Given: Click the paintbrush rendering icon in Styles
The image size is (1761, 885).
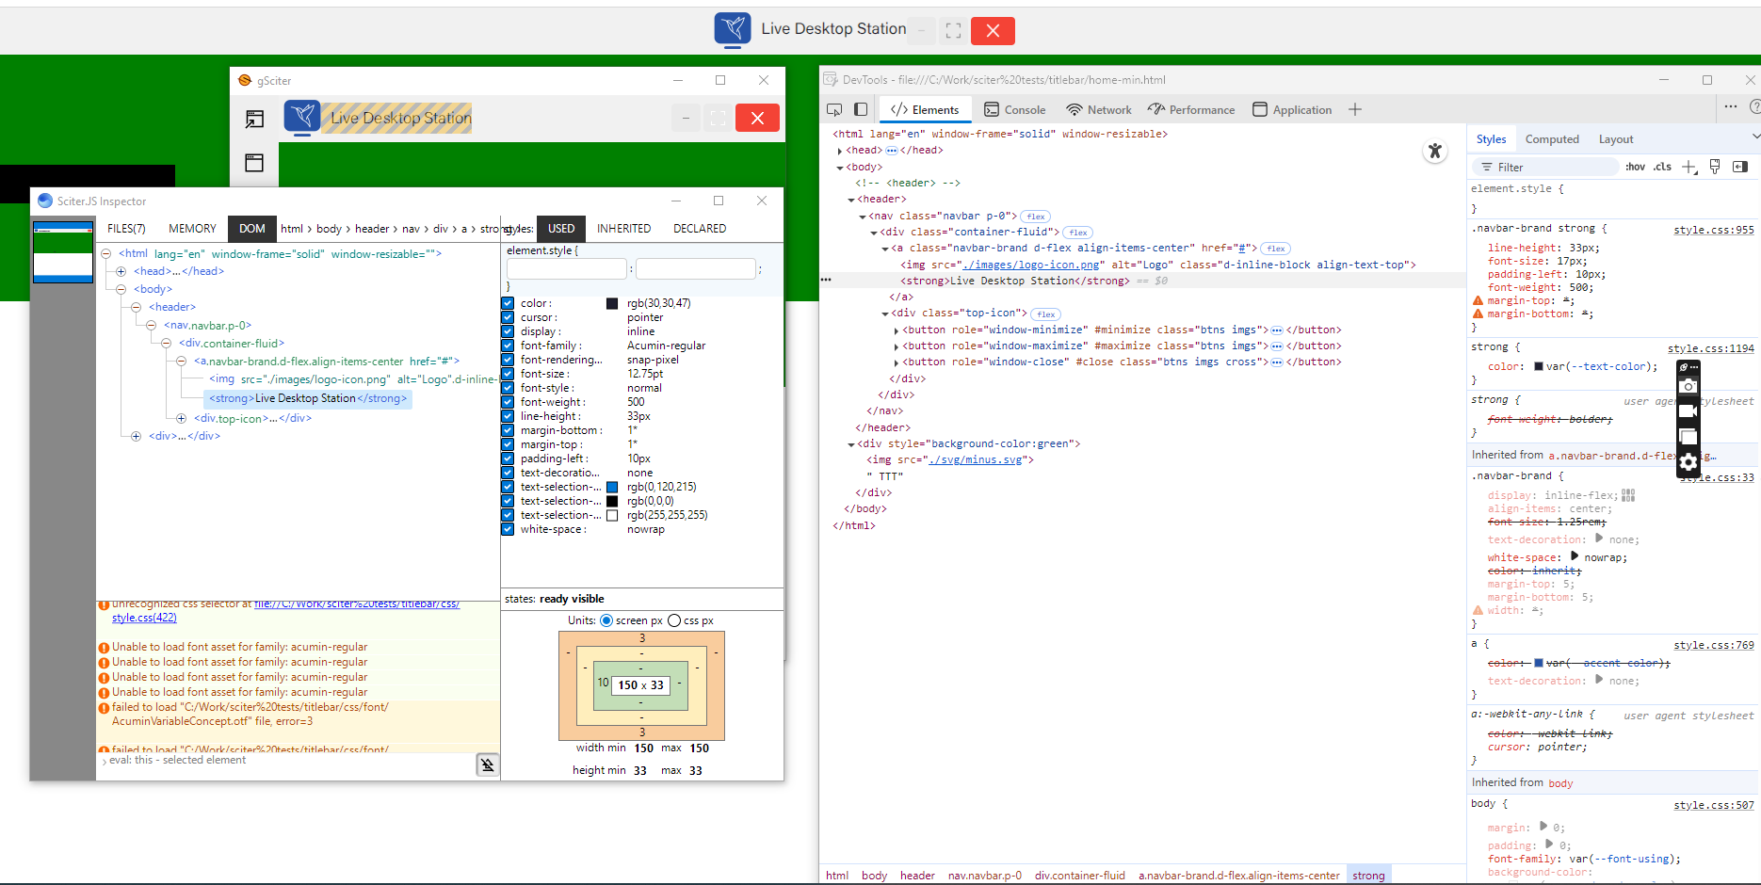Looking at the screenshot, I should click(1715, 167).
